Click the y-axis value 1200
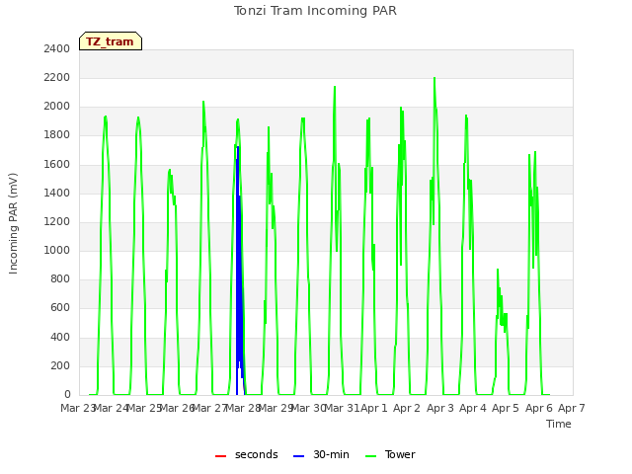Viewport: 632px width, 474px height. click(57, 222)
